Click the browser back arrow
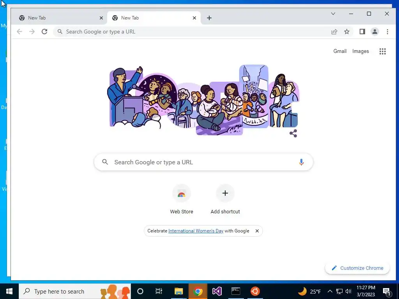The image size is (399, 299). 19,32
